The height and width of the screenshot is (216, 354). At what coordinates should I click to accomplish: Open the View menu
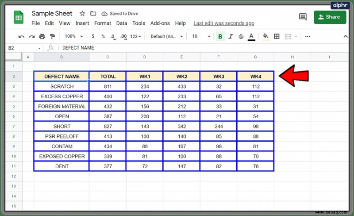tap(65, 23)
